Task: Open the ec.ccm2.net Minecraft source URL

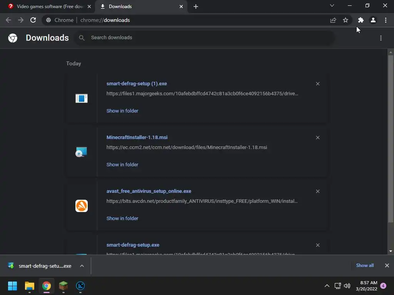Action: (x=187, y=147)
